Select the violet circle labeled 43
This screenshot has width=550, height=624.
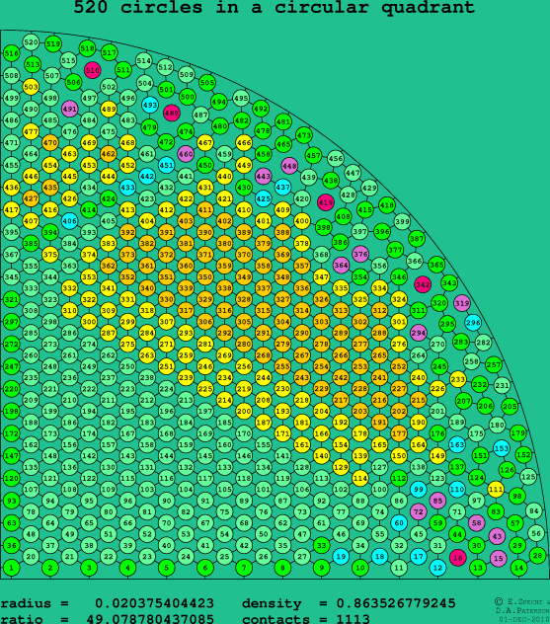(x=497, y=536)
